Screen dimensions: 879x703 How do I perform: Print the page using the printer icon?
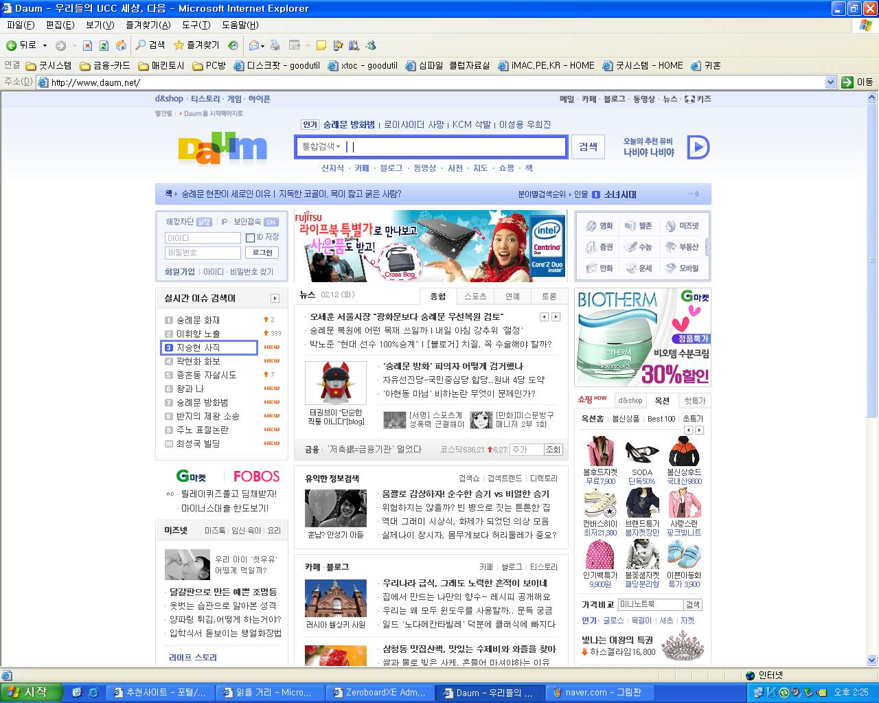275,45
